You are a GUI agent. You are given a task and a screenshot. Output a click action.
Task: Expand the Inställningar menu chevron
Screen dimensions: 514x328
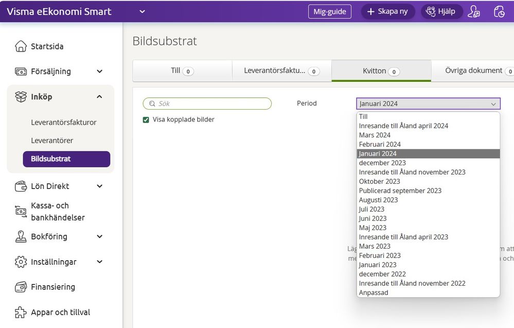click(x=100, y=262)
